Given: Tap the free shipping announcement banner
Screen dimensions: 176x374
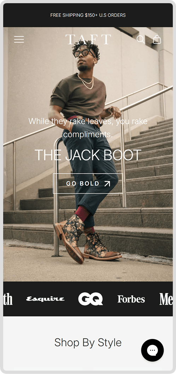Looking at the screenshot, I should [88, 15].
